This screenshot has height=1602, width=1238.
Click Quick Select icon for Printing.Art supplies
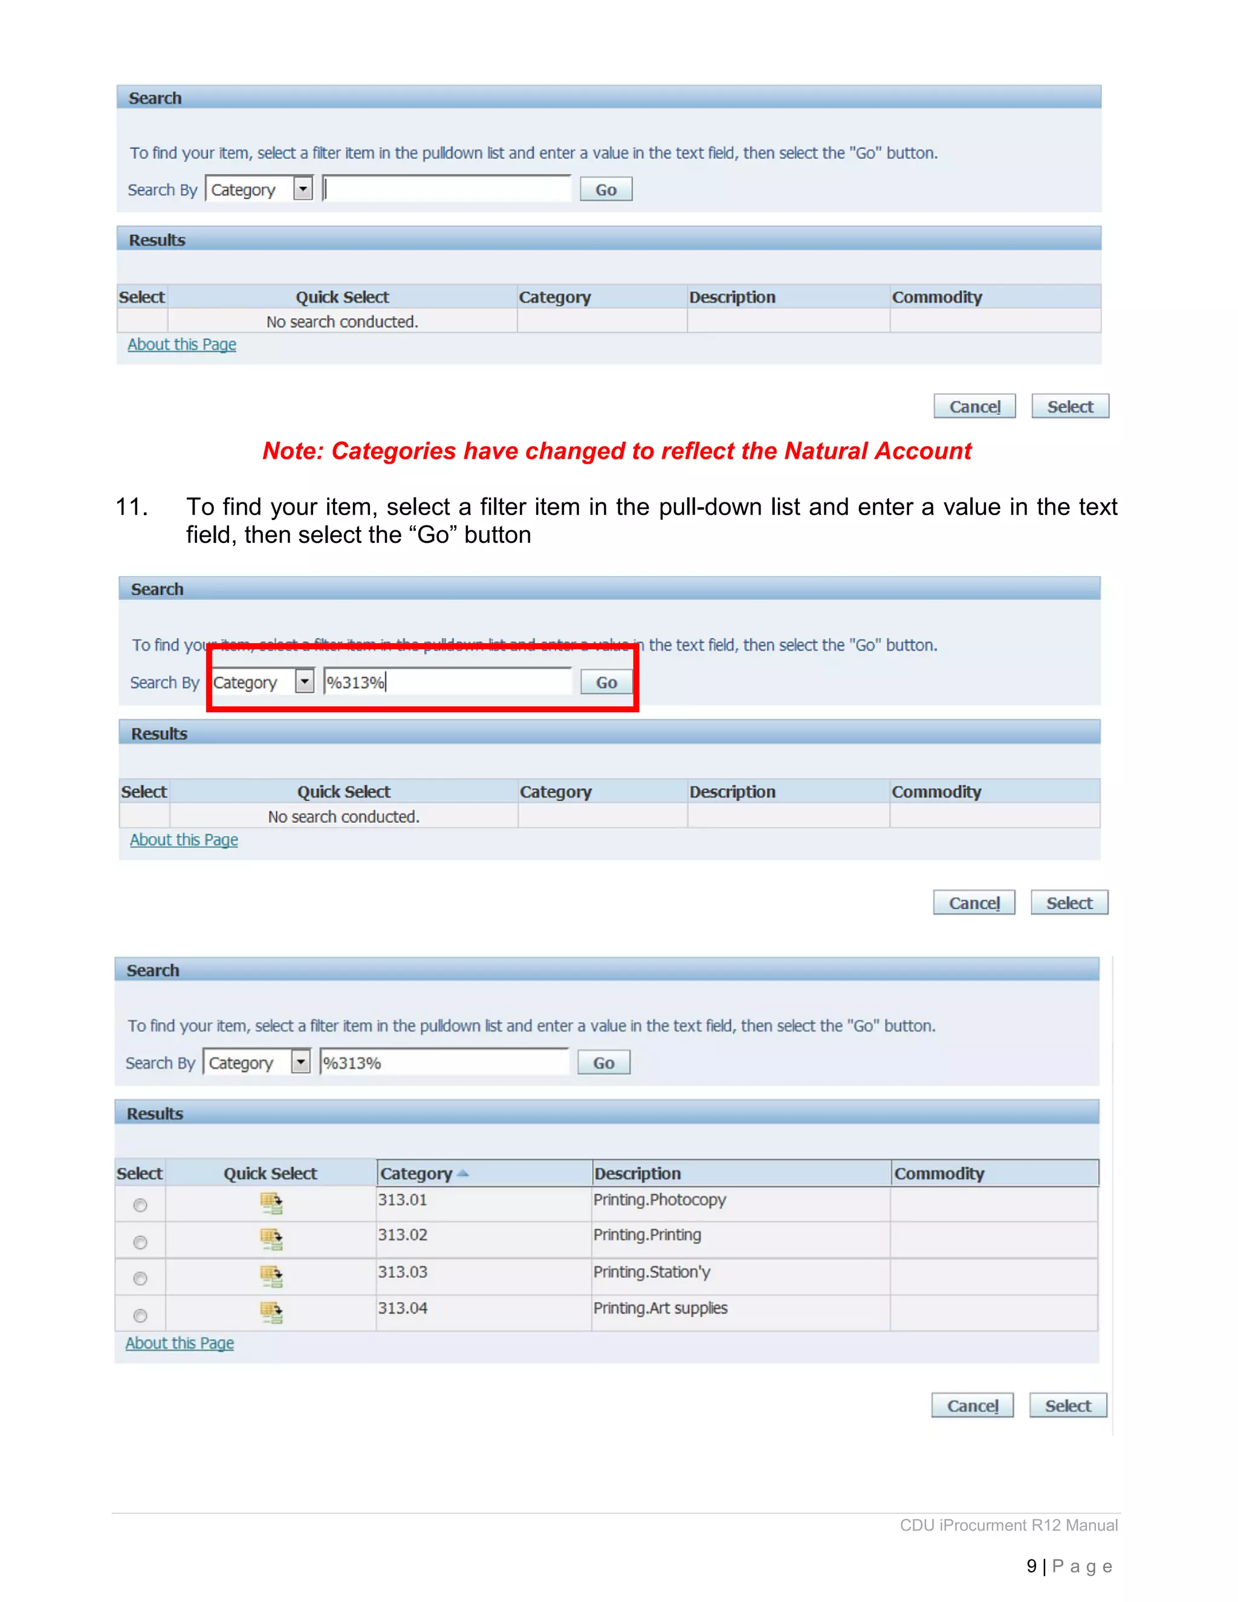point(271,1313)
